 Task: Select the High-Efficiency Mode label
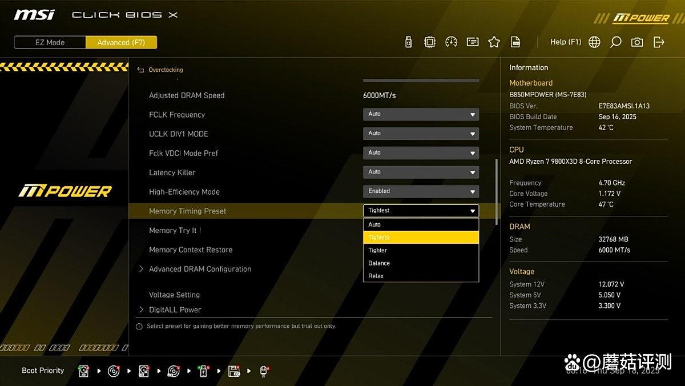coord(184,192)
